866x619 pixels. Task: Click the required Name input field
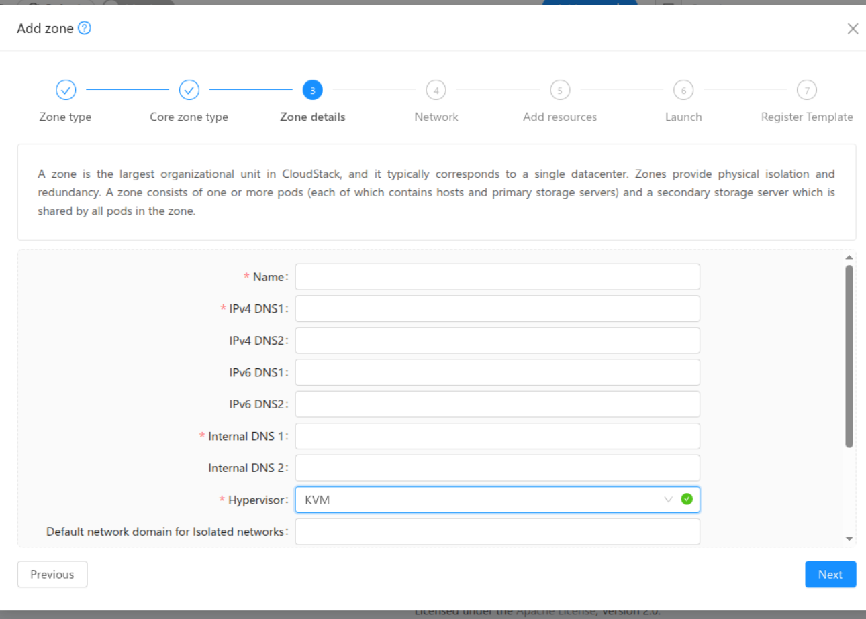497,276
